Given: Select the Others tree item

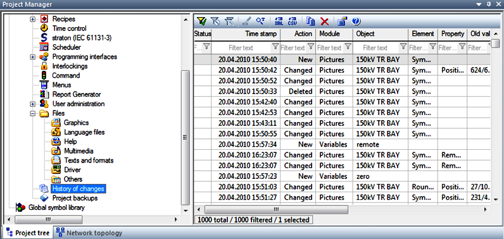Looking at the screenshot, I should (73, 180).
